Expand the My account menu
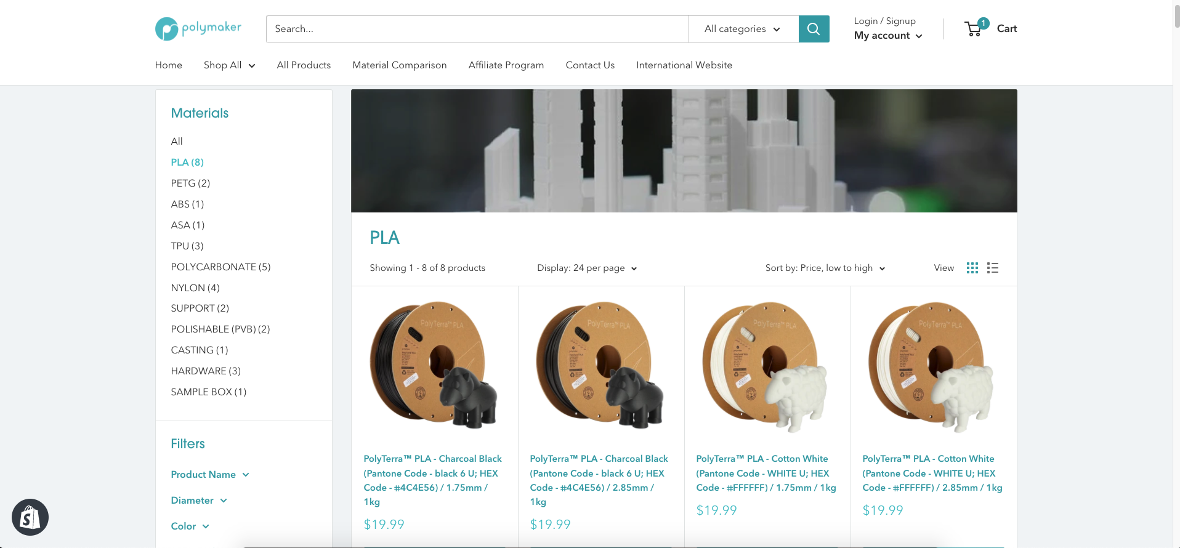 888,36
